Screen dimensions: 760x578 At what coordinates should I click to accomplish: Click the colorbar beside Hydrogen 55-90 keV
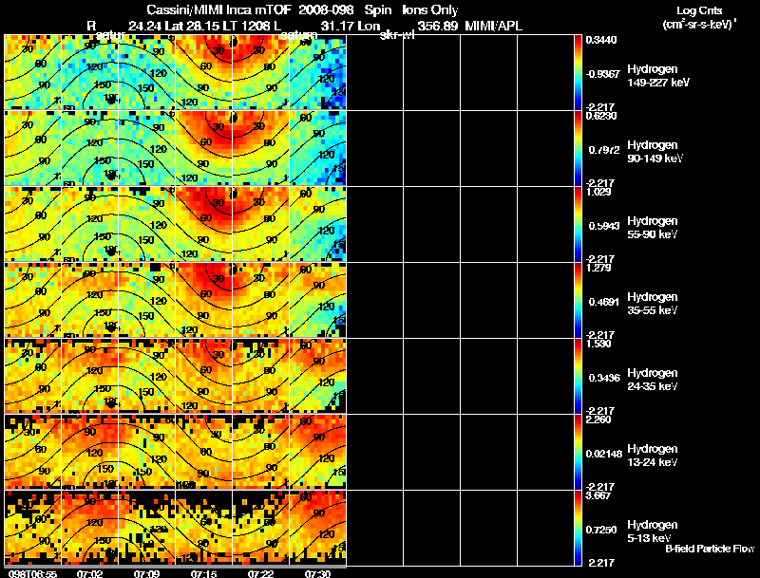(578, 224)
